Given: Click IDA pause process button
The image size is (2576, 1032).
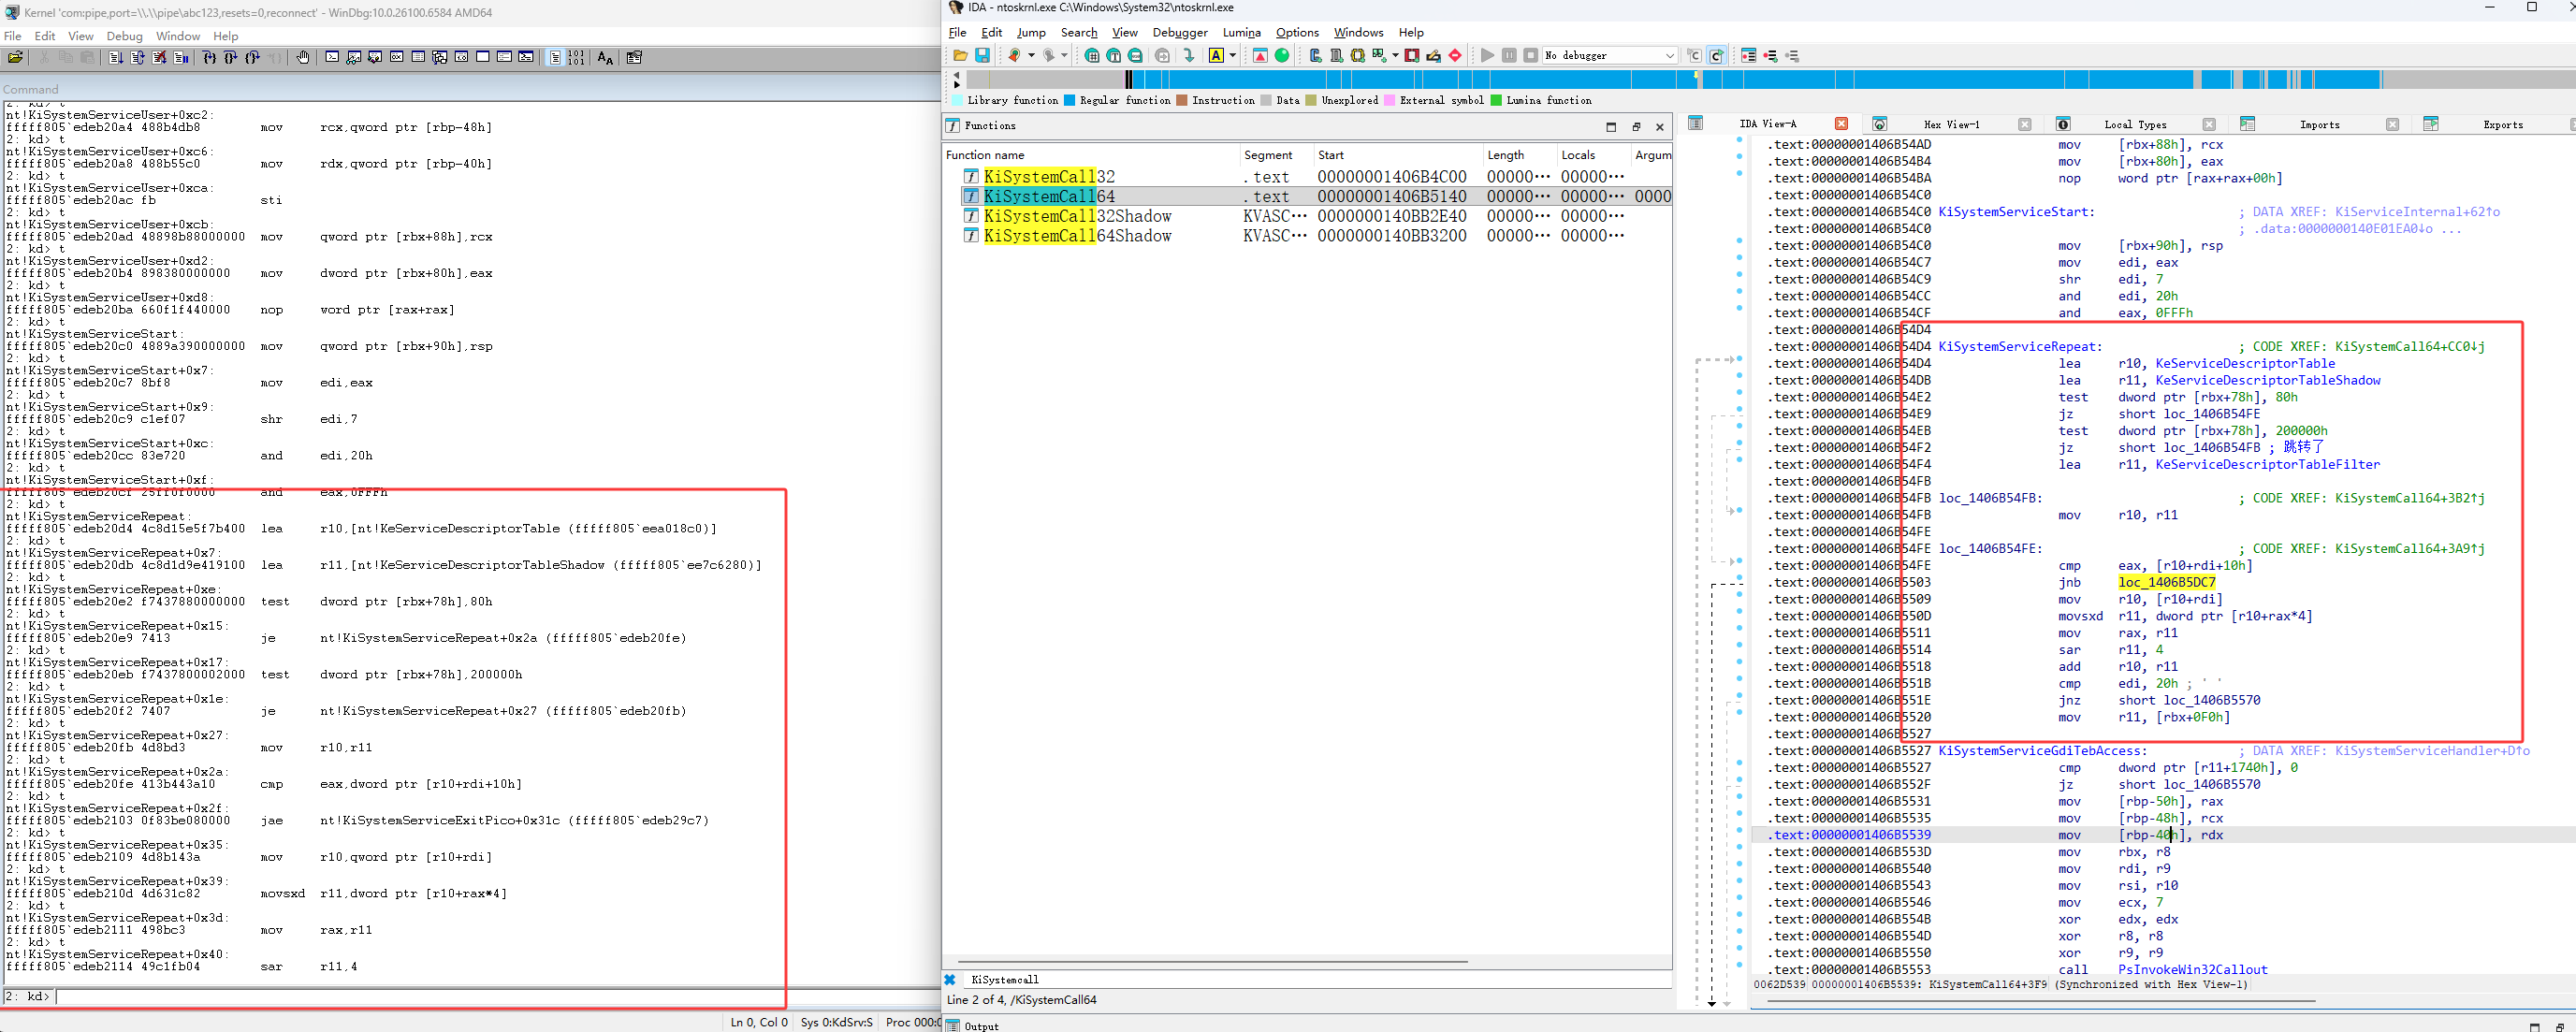Looking at the screenshot, I should [x=1510, y=55].
